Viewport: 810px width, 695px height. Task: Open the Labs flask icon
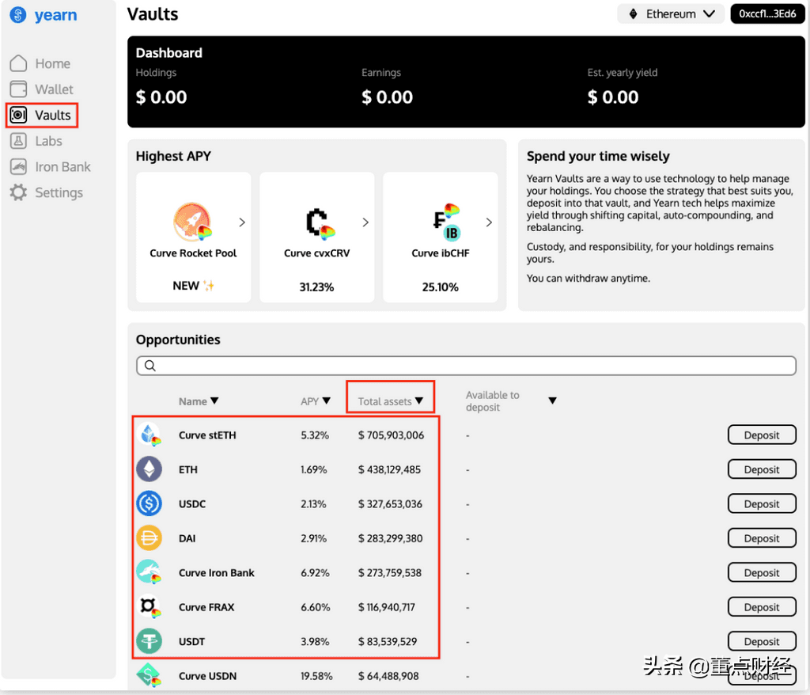19,141
